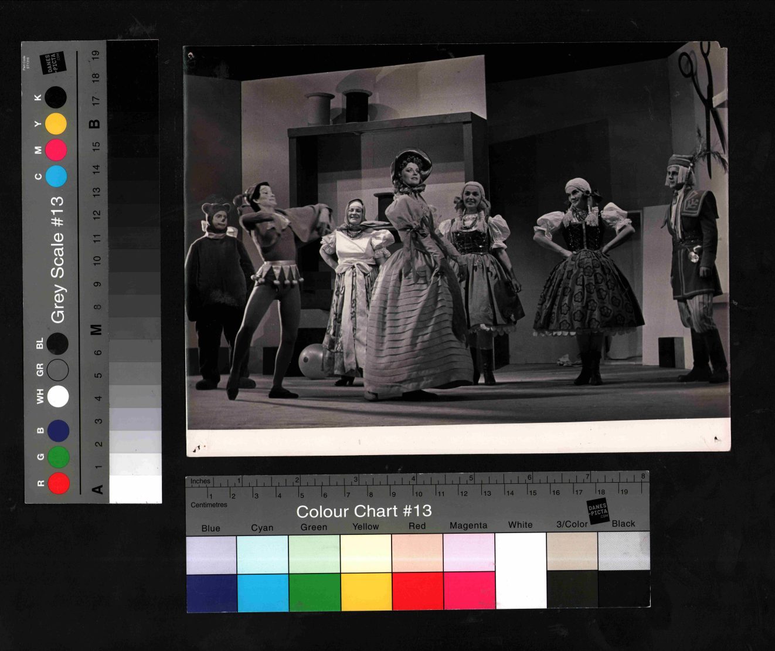
Task: Click the Danes Picta logo on the Colour Chart
Action: click(597, 511)
